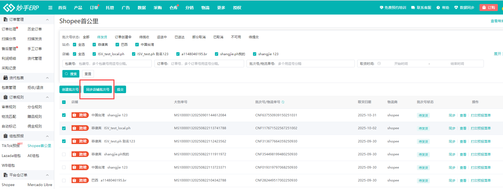This screenshot has width=503, height=189.
Task: Open the 更多 top menu
Action: pyautogui.click(x=221, y=8)
